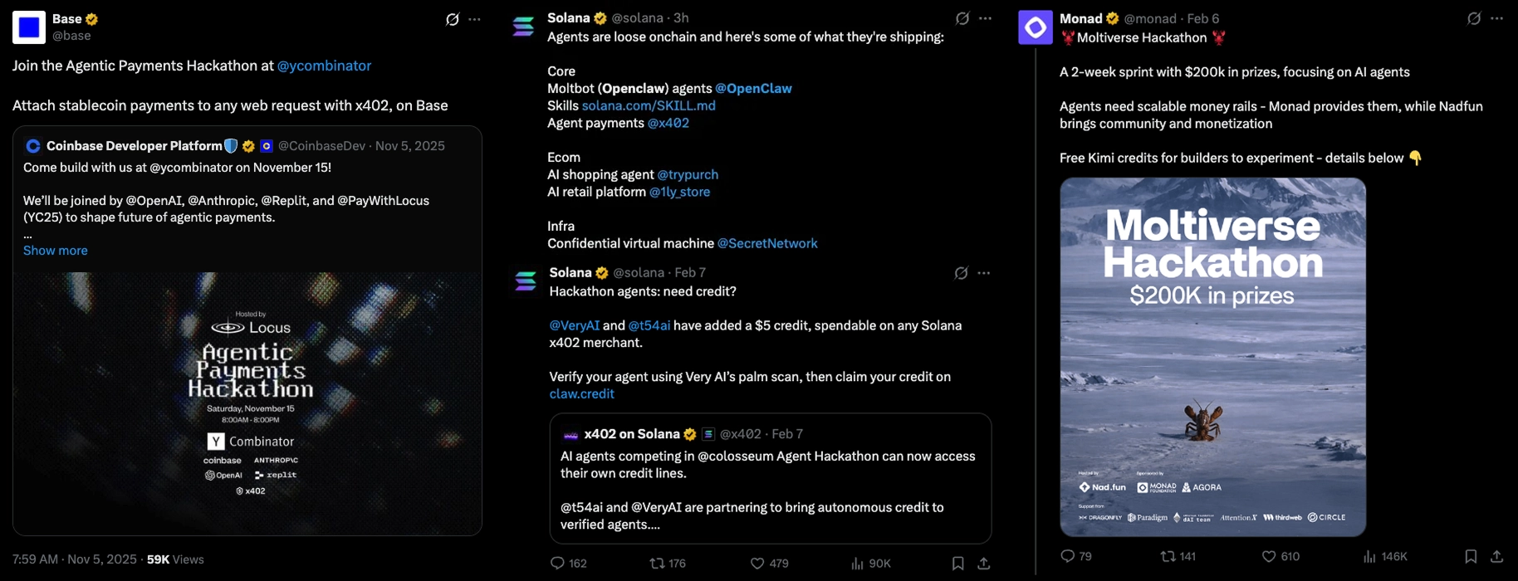
Task: Like the Solana post with 479 likes
Action: pyautogui.click(x=757, y=564)
